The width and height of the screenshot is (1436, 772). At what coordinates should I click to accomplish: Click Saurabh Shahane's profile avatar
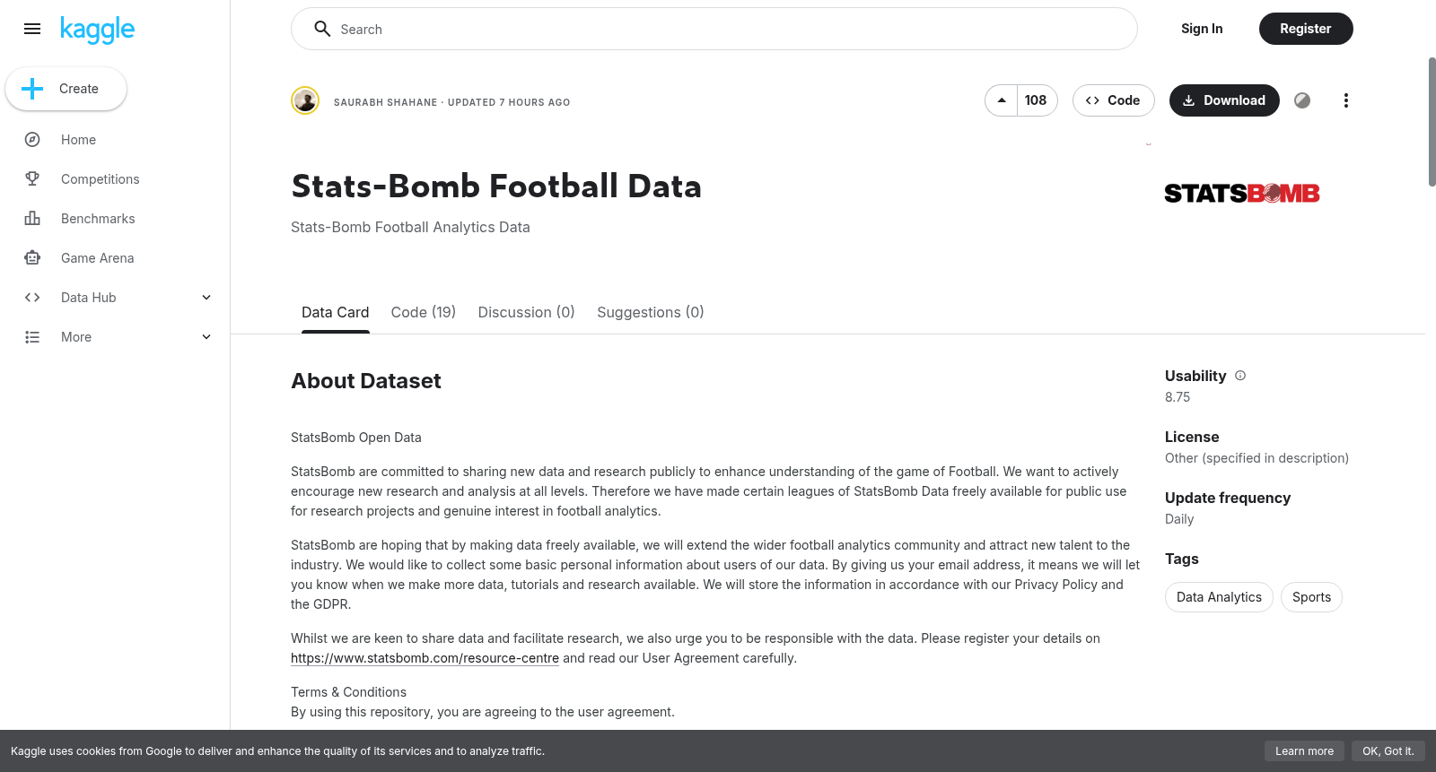tap(305, 100)
